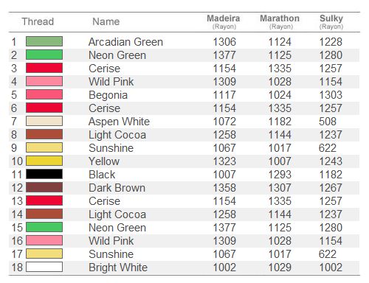
Task: Click the Madeira column header
Action: click(224, 21)
